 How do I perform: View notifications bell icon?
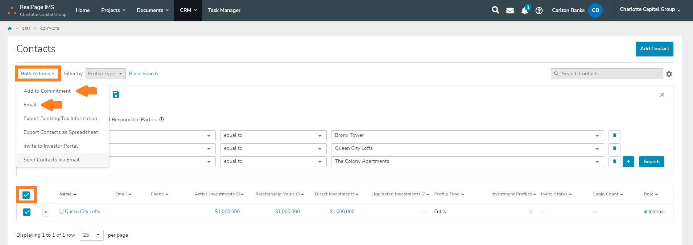[524, 10]
